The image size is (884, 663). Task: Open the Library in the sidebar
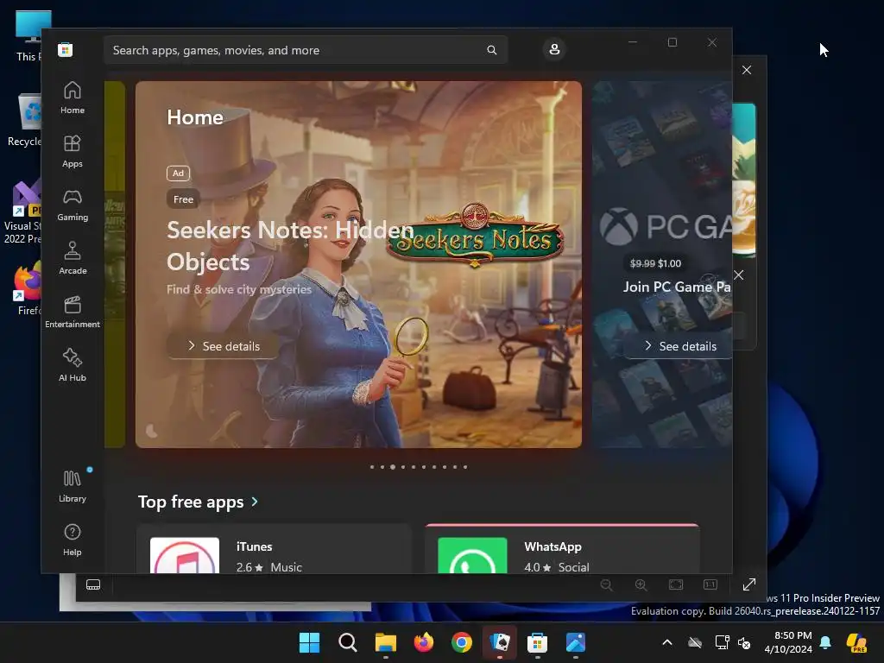pos(73,486)
